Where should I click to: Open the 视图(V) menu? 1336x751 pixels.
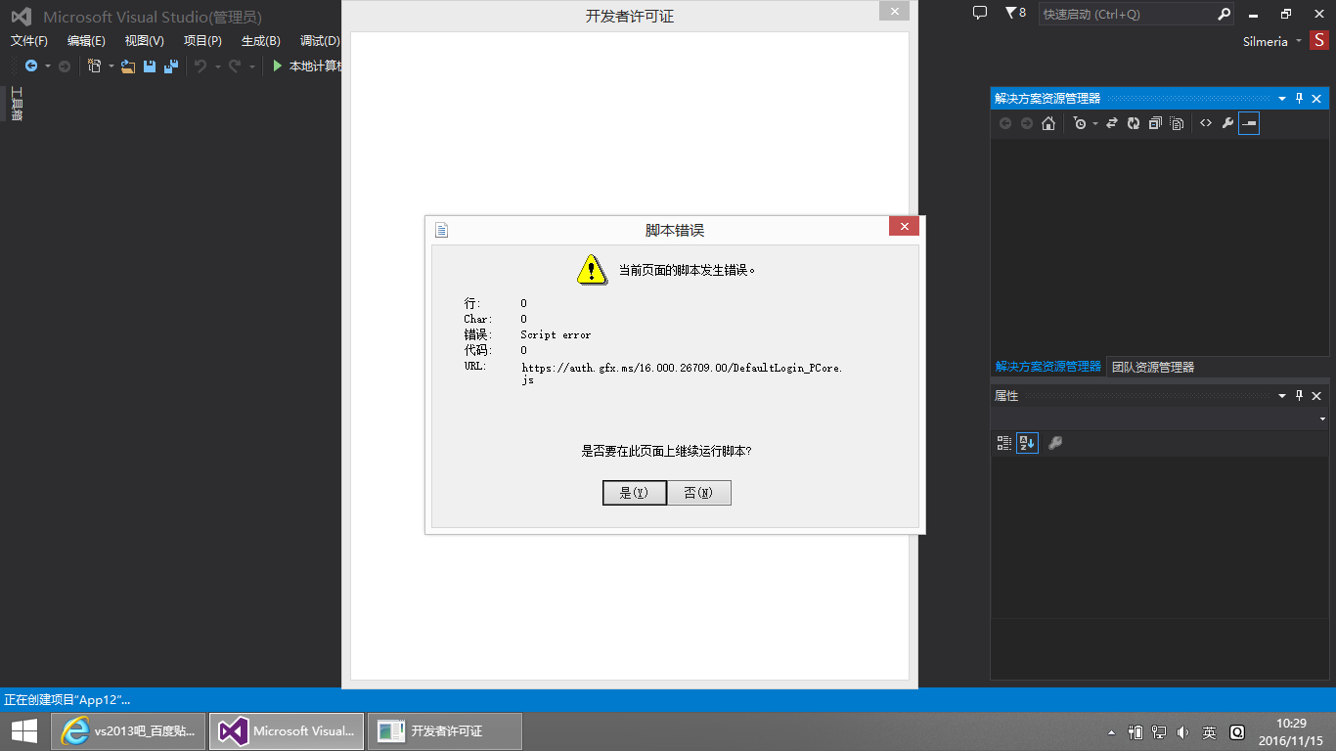(x=144, y=40)
